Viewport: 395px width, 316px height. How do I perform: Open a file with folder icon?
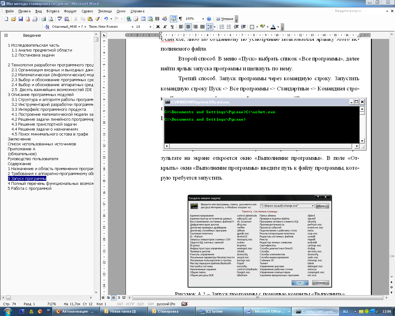13,19
